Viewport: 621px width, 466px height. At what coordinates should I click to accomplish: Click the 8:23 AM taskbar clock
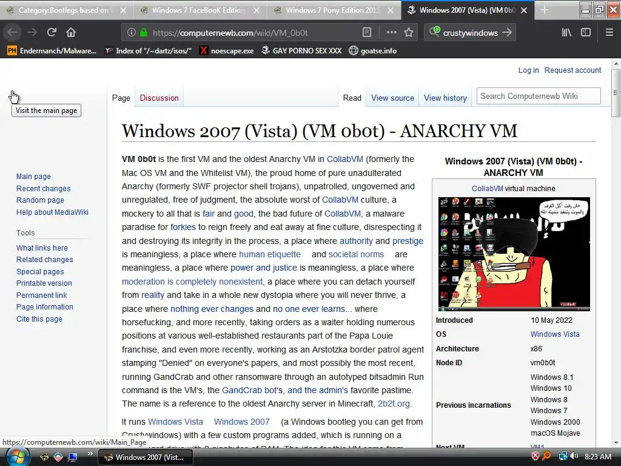(x=598, y=456)
